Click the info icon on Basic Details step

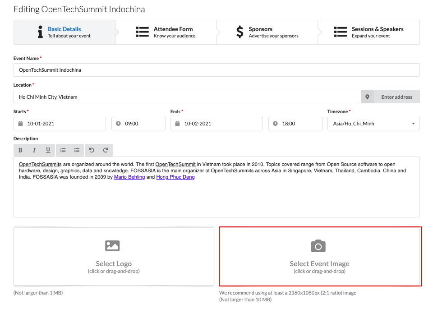coord(40,32)
